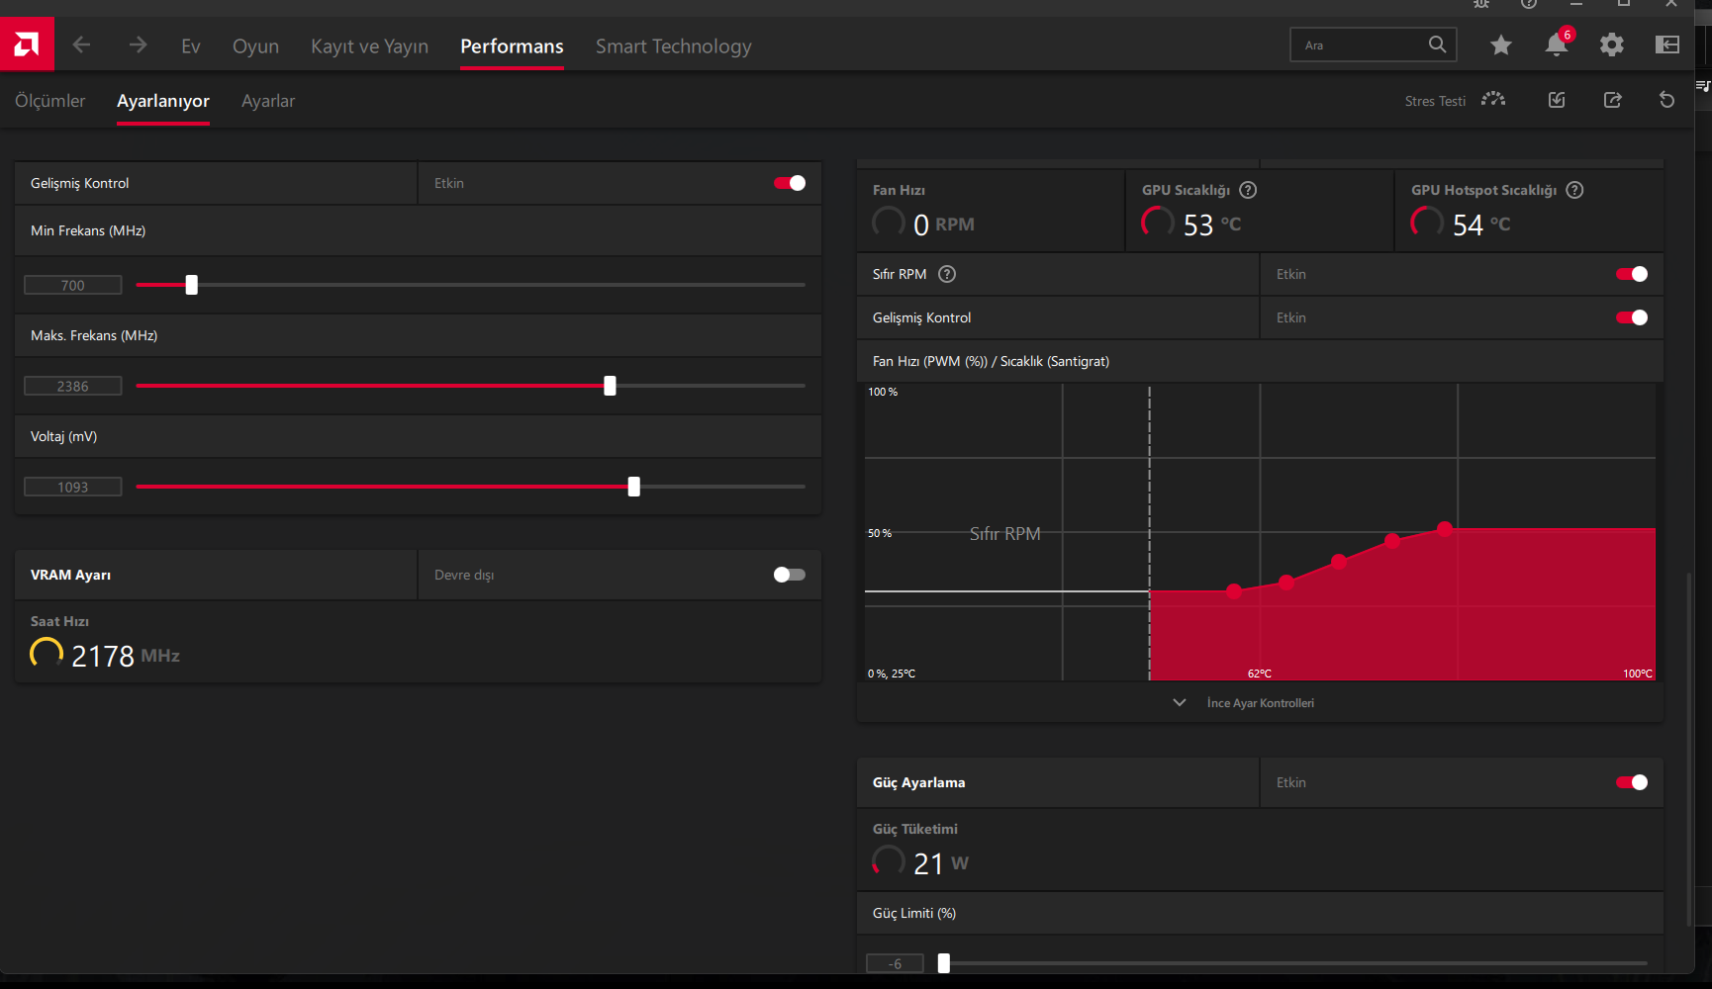Open the Ayarlar subtab
Screen dimensions: 1712x989
coord(268,101)
